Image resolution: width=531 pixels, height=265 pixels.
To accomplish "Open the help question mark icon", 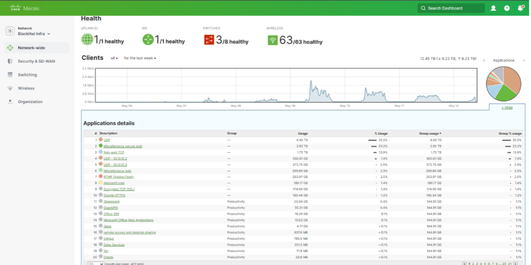I will pyautogui.click(x=507, y=8).
